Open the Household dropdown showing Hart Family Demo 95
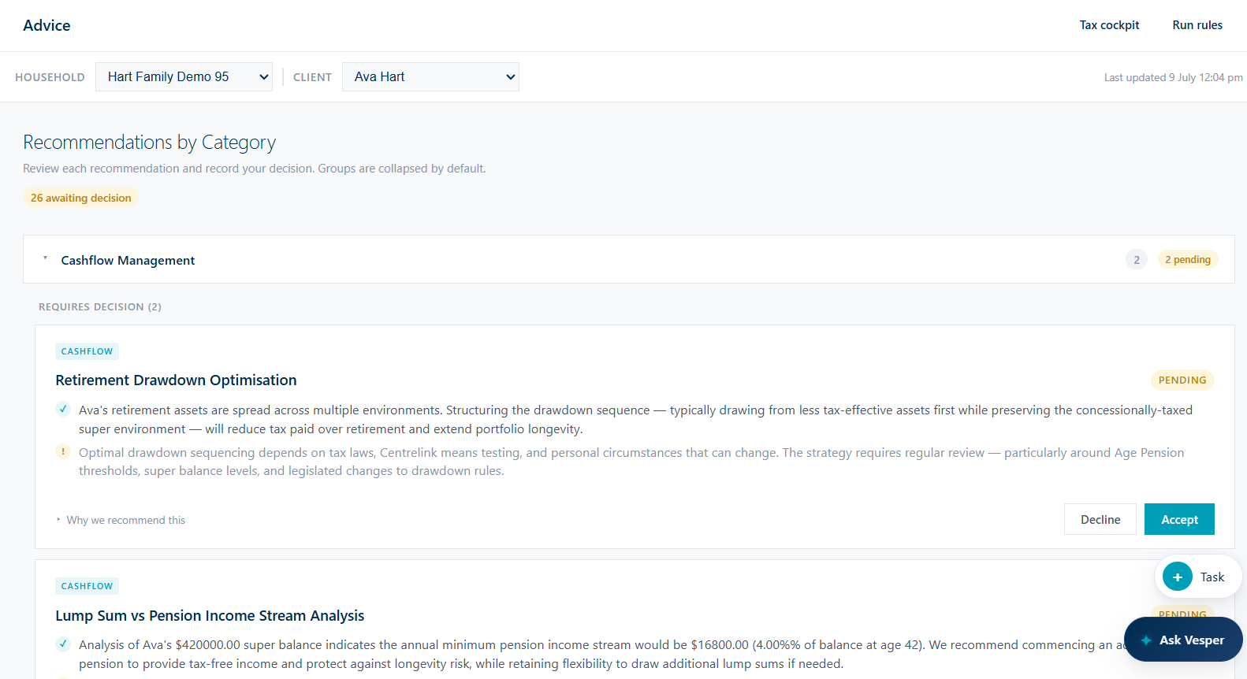 point(184,76)
